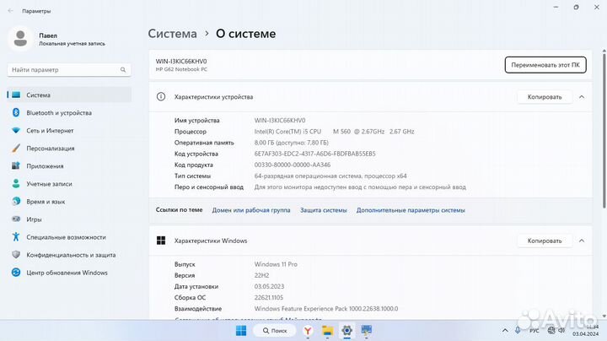607x341 pixels.
Task: Open the Система settings category
Action: (x=69, y=95)
